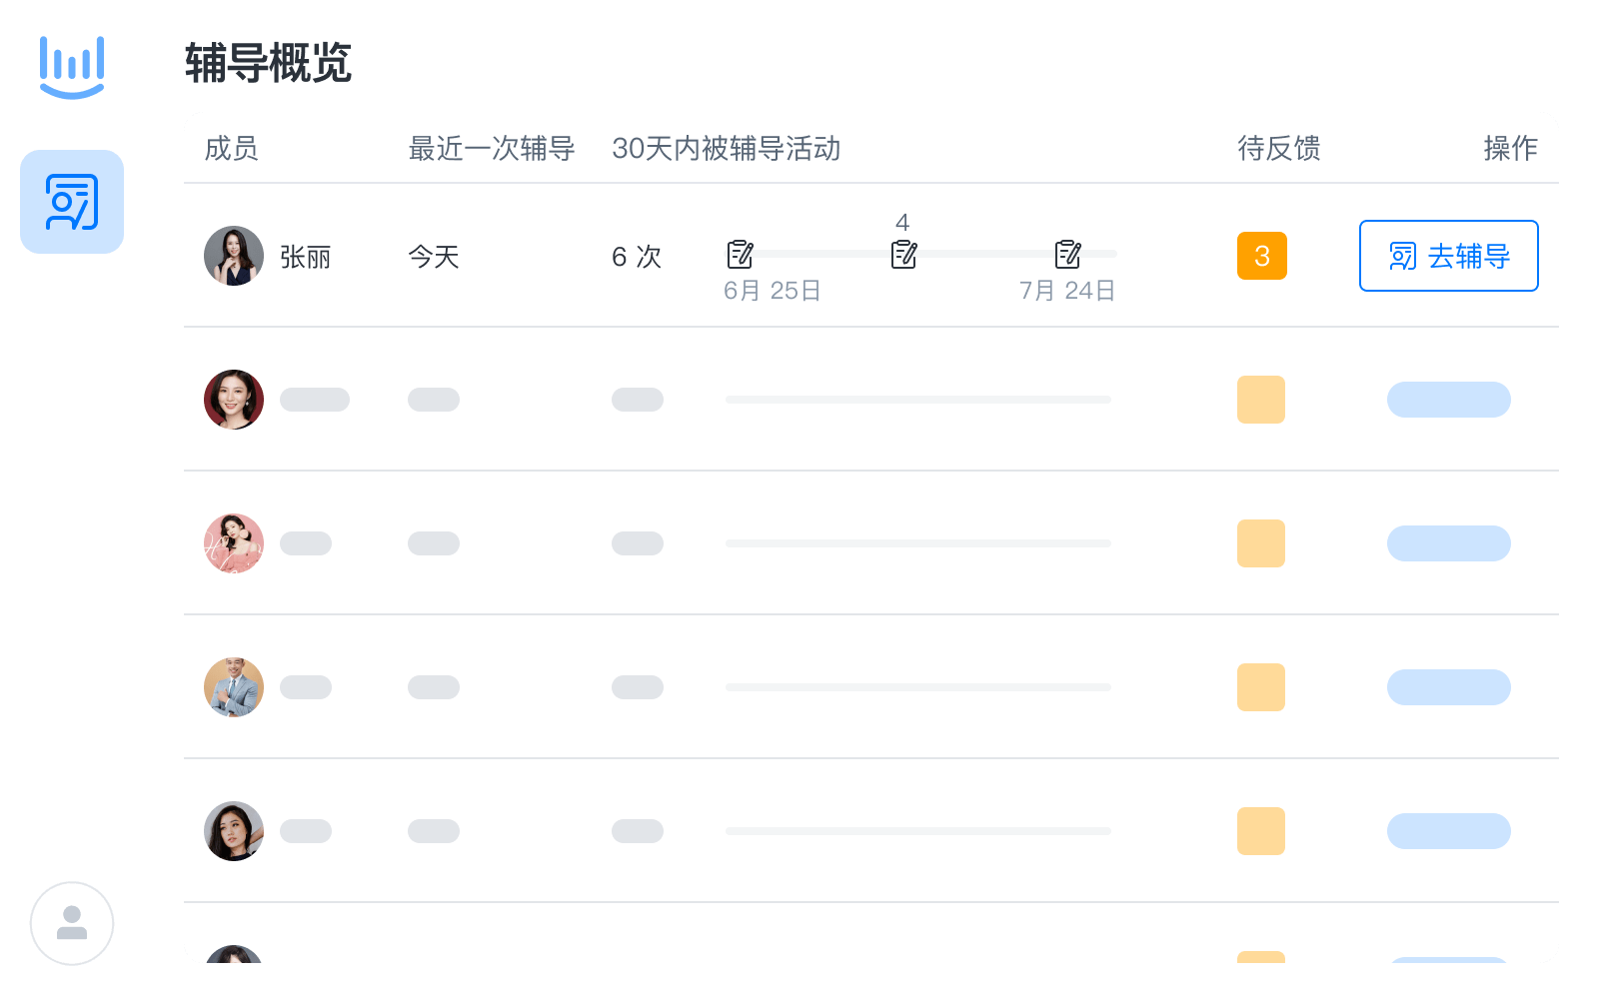This screenshot has height=999, width=1599.
Task: Click the second row activity timeline bar
Action: tap(917, 400)
